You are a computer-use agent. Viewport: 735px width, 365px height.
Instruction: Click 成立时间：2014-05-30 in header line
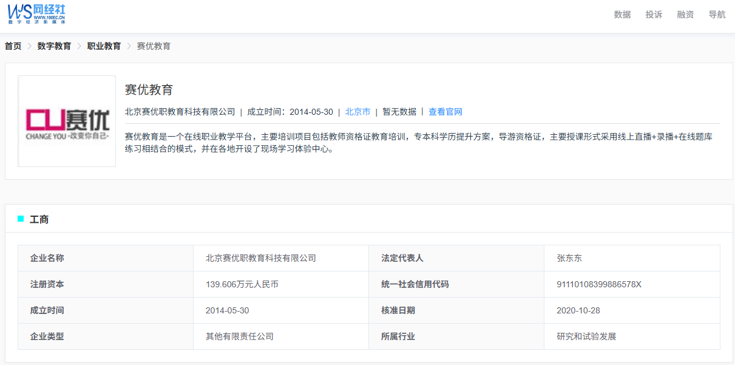click(x=290, y=112)
